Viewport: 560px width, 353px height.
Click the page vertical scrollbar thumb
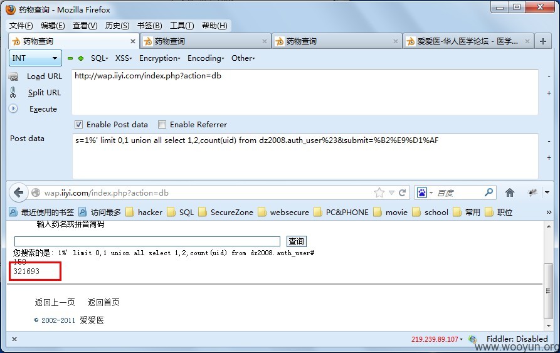tap(548, 291)
